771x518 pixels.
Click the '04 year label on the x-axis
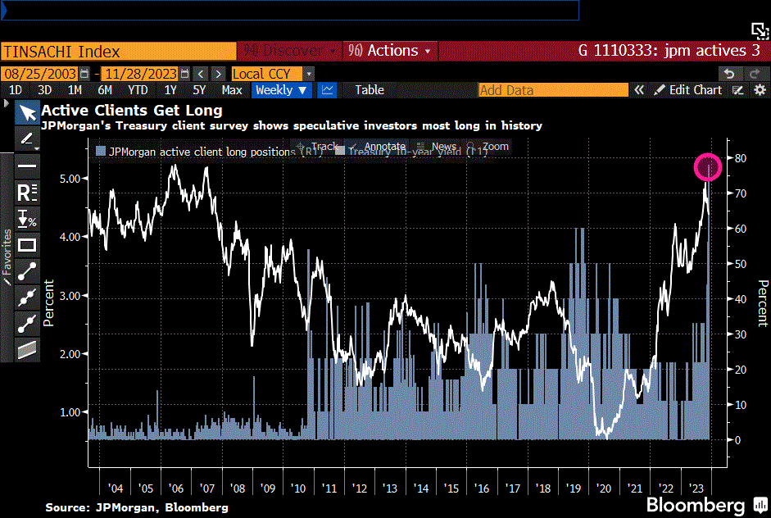pyautogui.click(x=115, y=488)
